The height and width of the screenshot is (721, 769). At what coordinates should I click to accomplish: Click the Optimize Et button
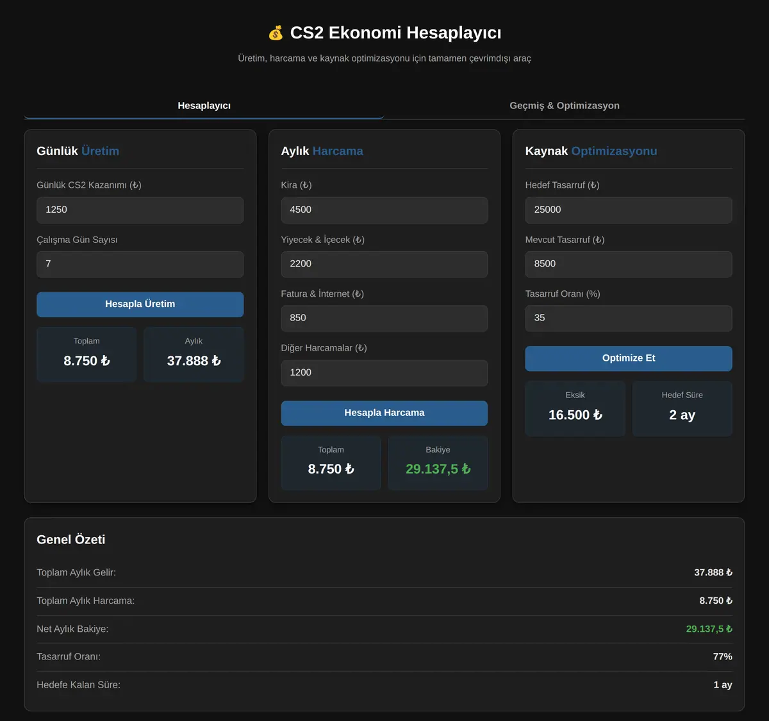pos(629,359)
